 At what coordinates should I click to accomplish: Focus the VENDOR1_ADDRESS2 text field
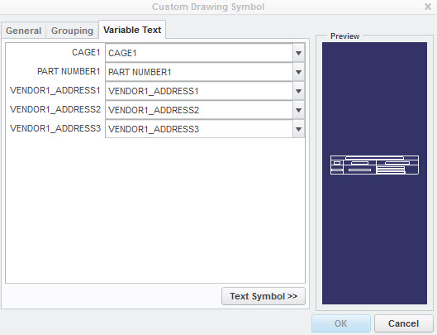[x=199, y=110]
